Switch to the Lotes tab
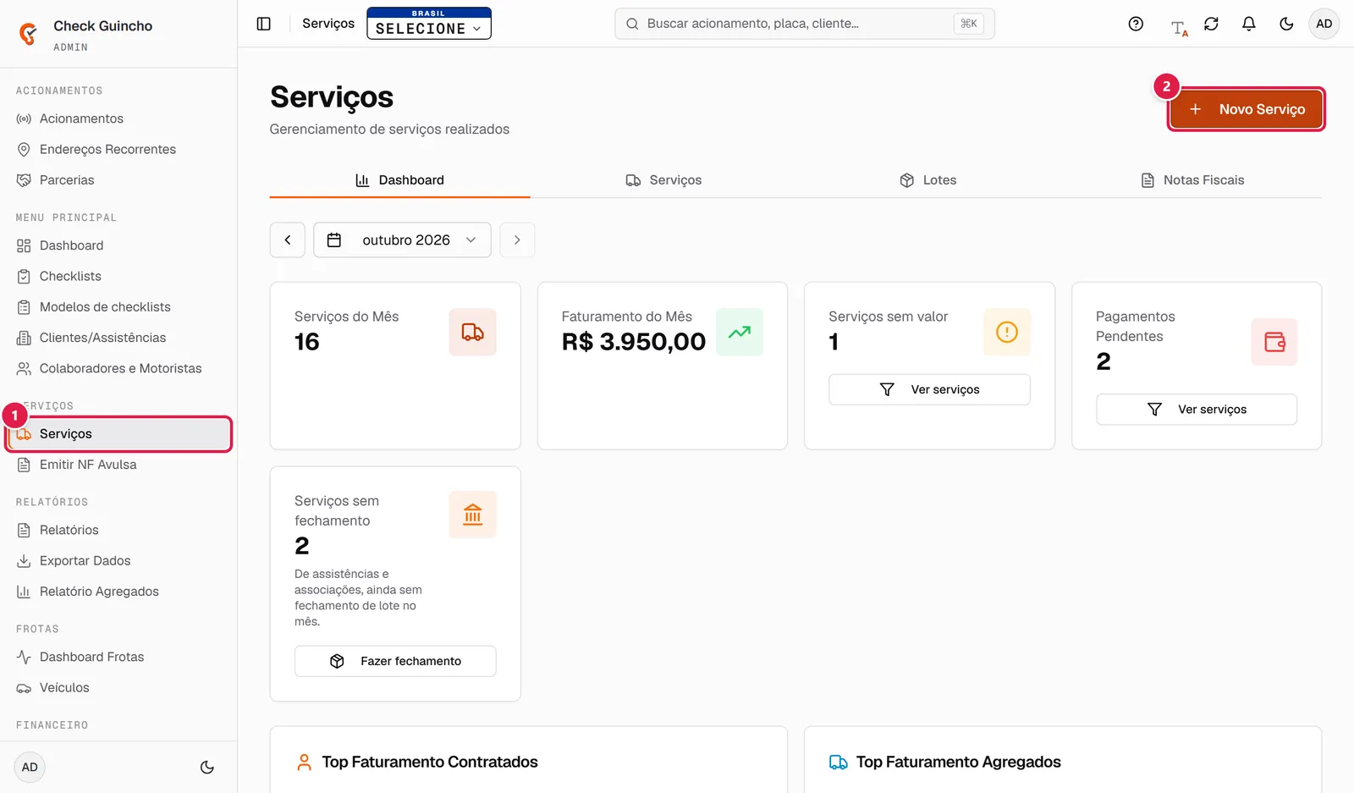Image resolution: width=1354 pixels, height=793 pixels. 927,180
